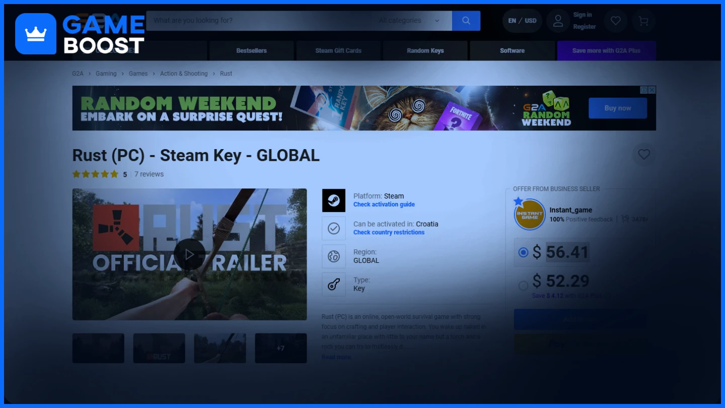Click the GameBoost crown logo
The height and width of the screenshot is (408, 725).
pos(36,34)
